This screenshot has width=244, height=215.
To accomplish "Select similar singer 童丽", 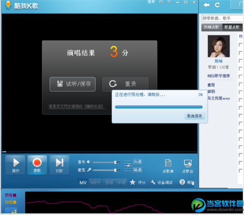I will 211,85.
